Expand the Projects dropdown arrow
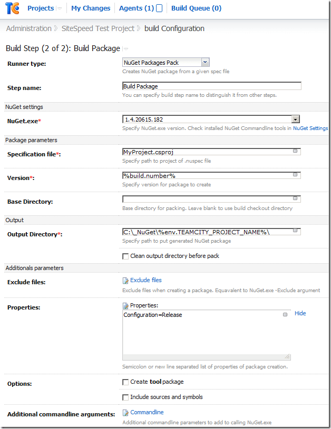 [60, 8]
